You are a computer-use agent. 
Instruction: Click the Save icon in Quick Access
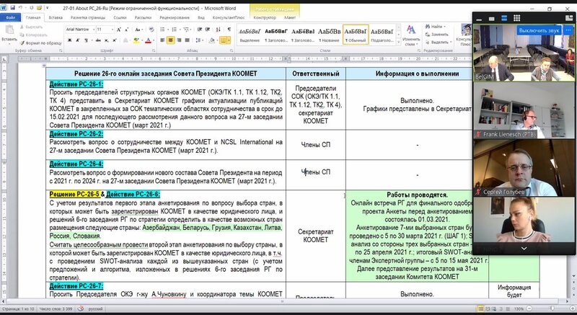13,6
